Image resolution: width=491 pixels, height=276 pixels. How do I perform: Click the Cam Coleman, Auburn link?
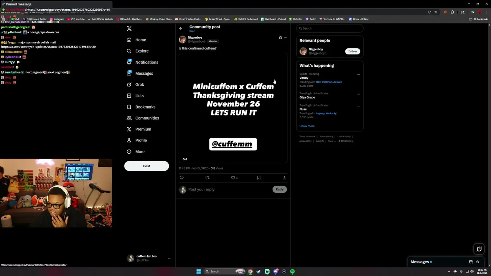click(x=329, y=82)
